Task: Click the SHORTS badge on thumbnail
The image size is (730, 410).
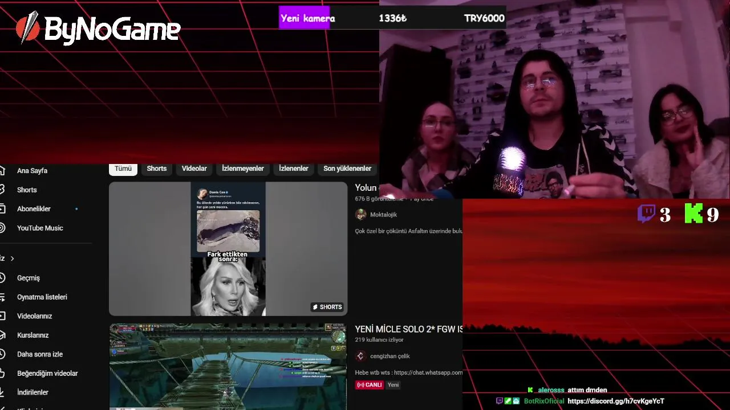Action: coord(327,307)
